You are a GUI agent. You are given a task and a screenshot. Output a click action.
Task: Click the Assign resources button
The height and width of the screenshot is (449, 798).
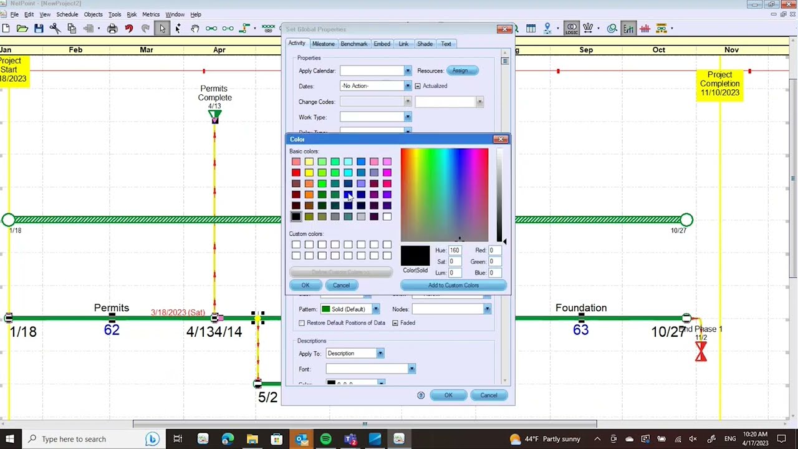(x=462, y=70)
